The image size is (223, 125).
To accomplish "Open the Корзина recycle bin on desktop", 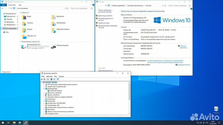I will [x=216, y=110].
